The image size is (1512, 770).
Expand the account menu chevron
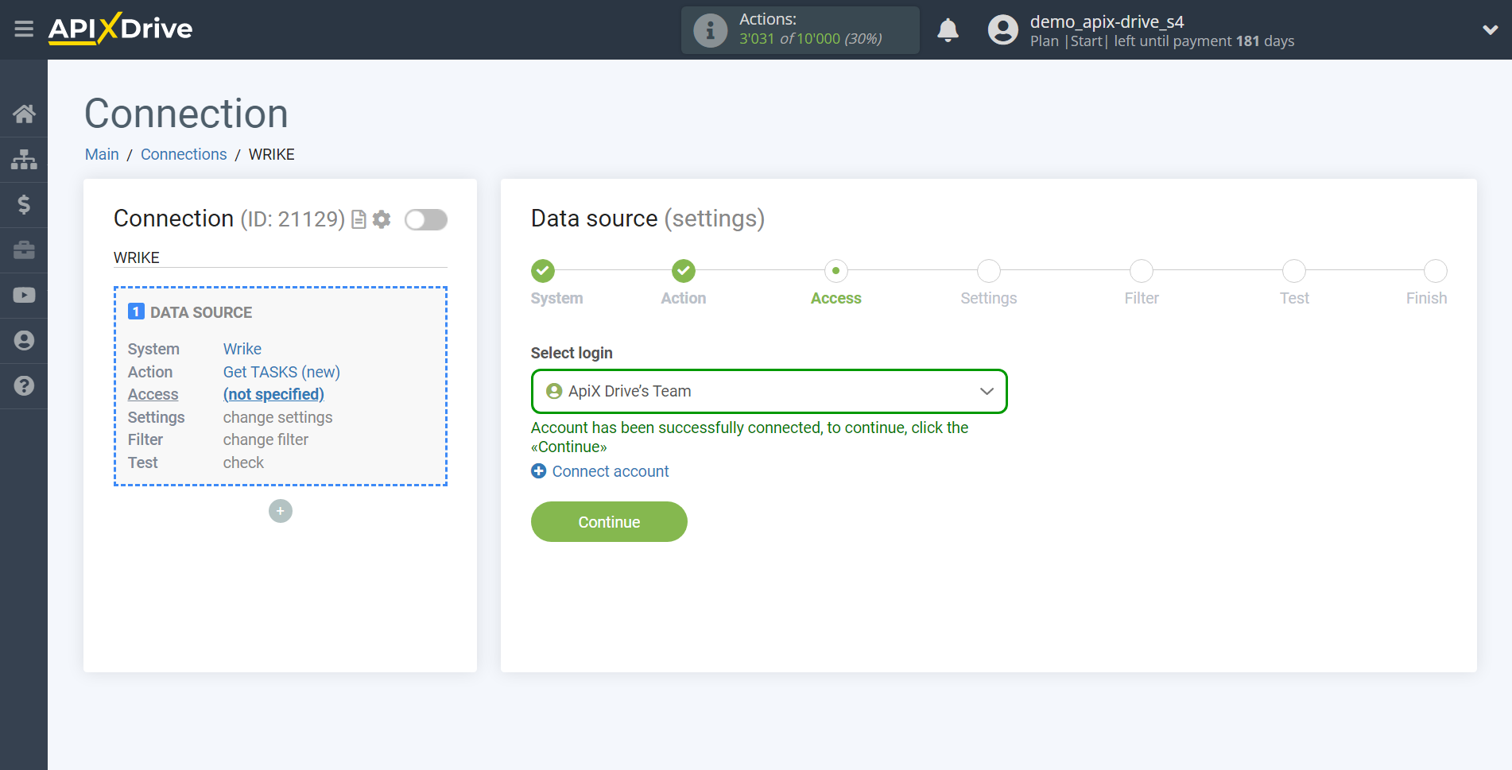coord(1490,30)
